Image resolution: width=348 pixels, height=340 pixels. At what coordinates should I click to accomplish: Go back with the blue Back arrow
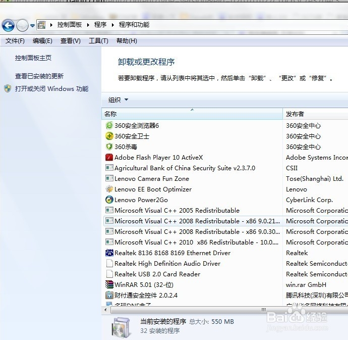tap(8, 25)
